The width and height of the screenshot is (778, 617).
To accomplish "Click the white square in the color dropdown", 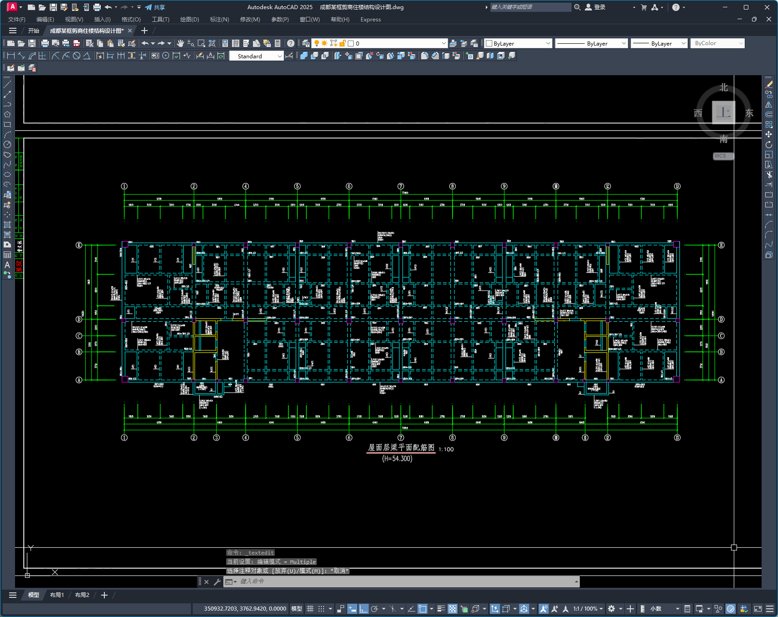I will 489,43.
